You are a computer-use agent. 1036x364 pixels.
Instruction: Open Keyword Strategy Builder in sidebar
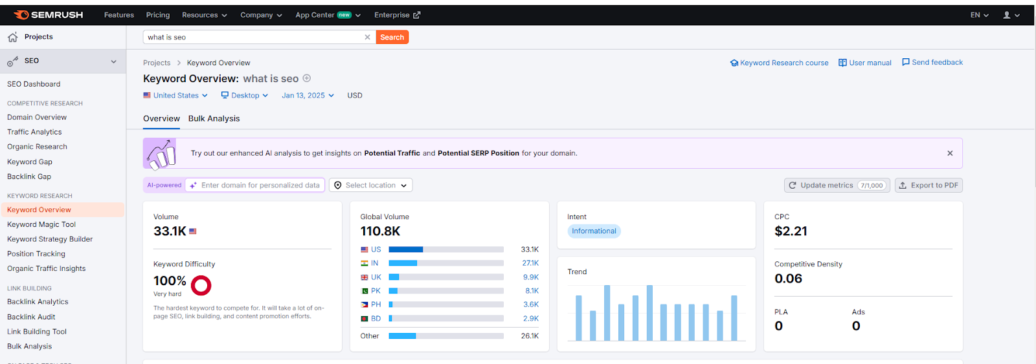point(50,239)
